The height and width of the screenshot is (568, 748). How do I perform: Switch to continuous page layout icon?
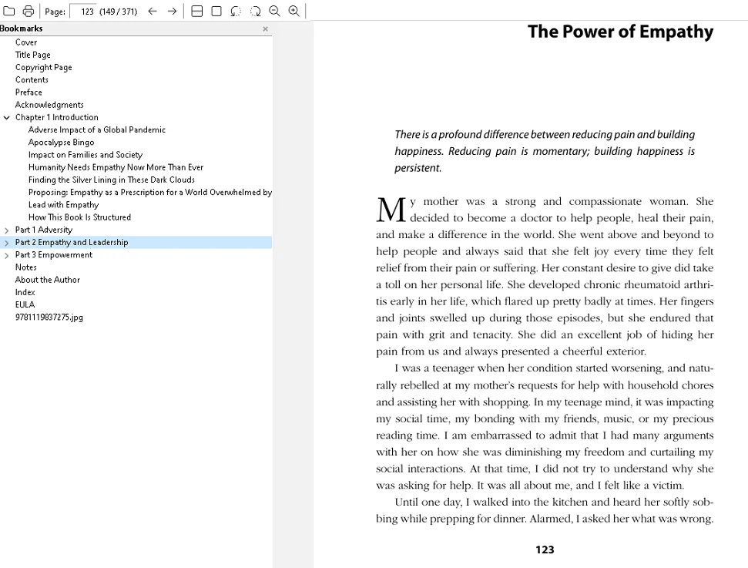point(197,11)
